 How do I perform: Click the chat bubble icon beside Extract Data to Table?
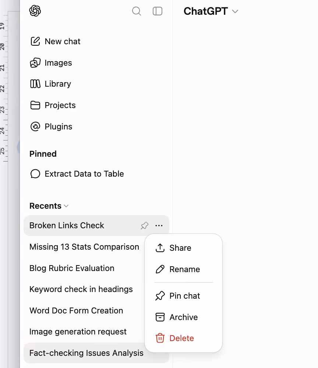pos(35,174)
